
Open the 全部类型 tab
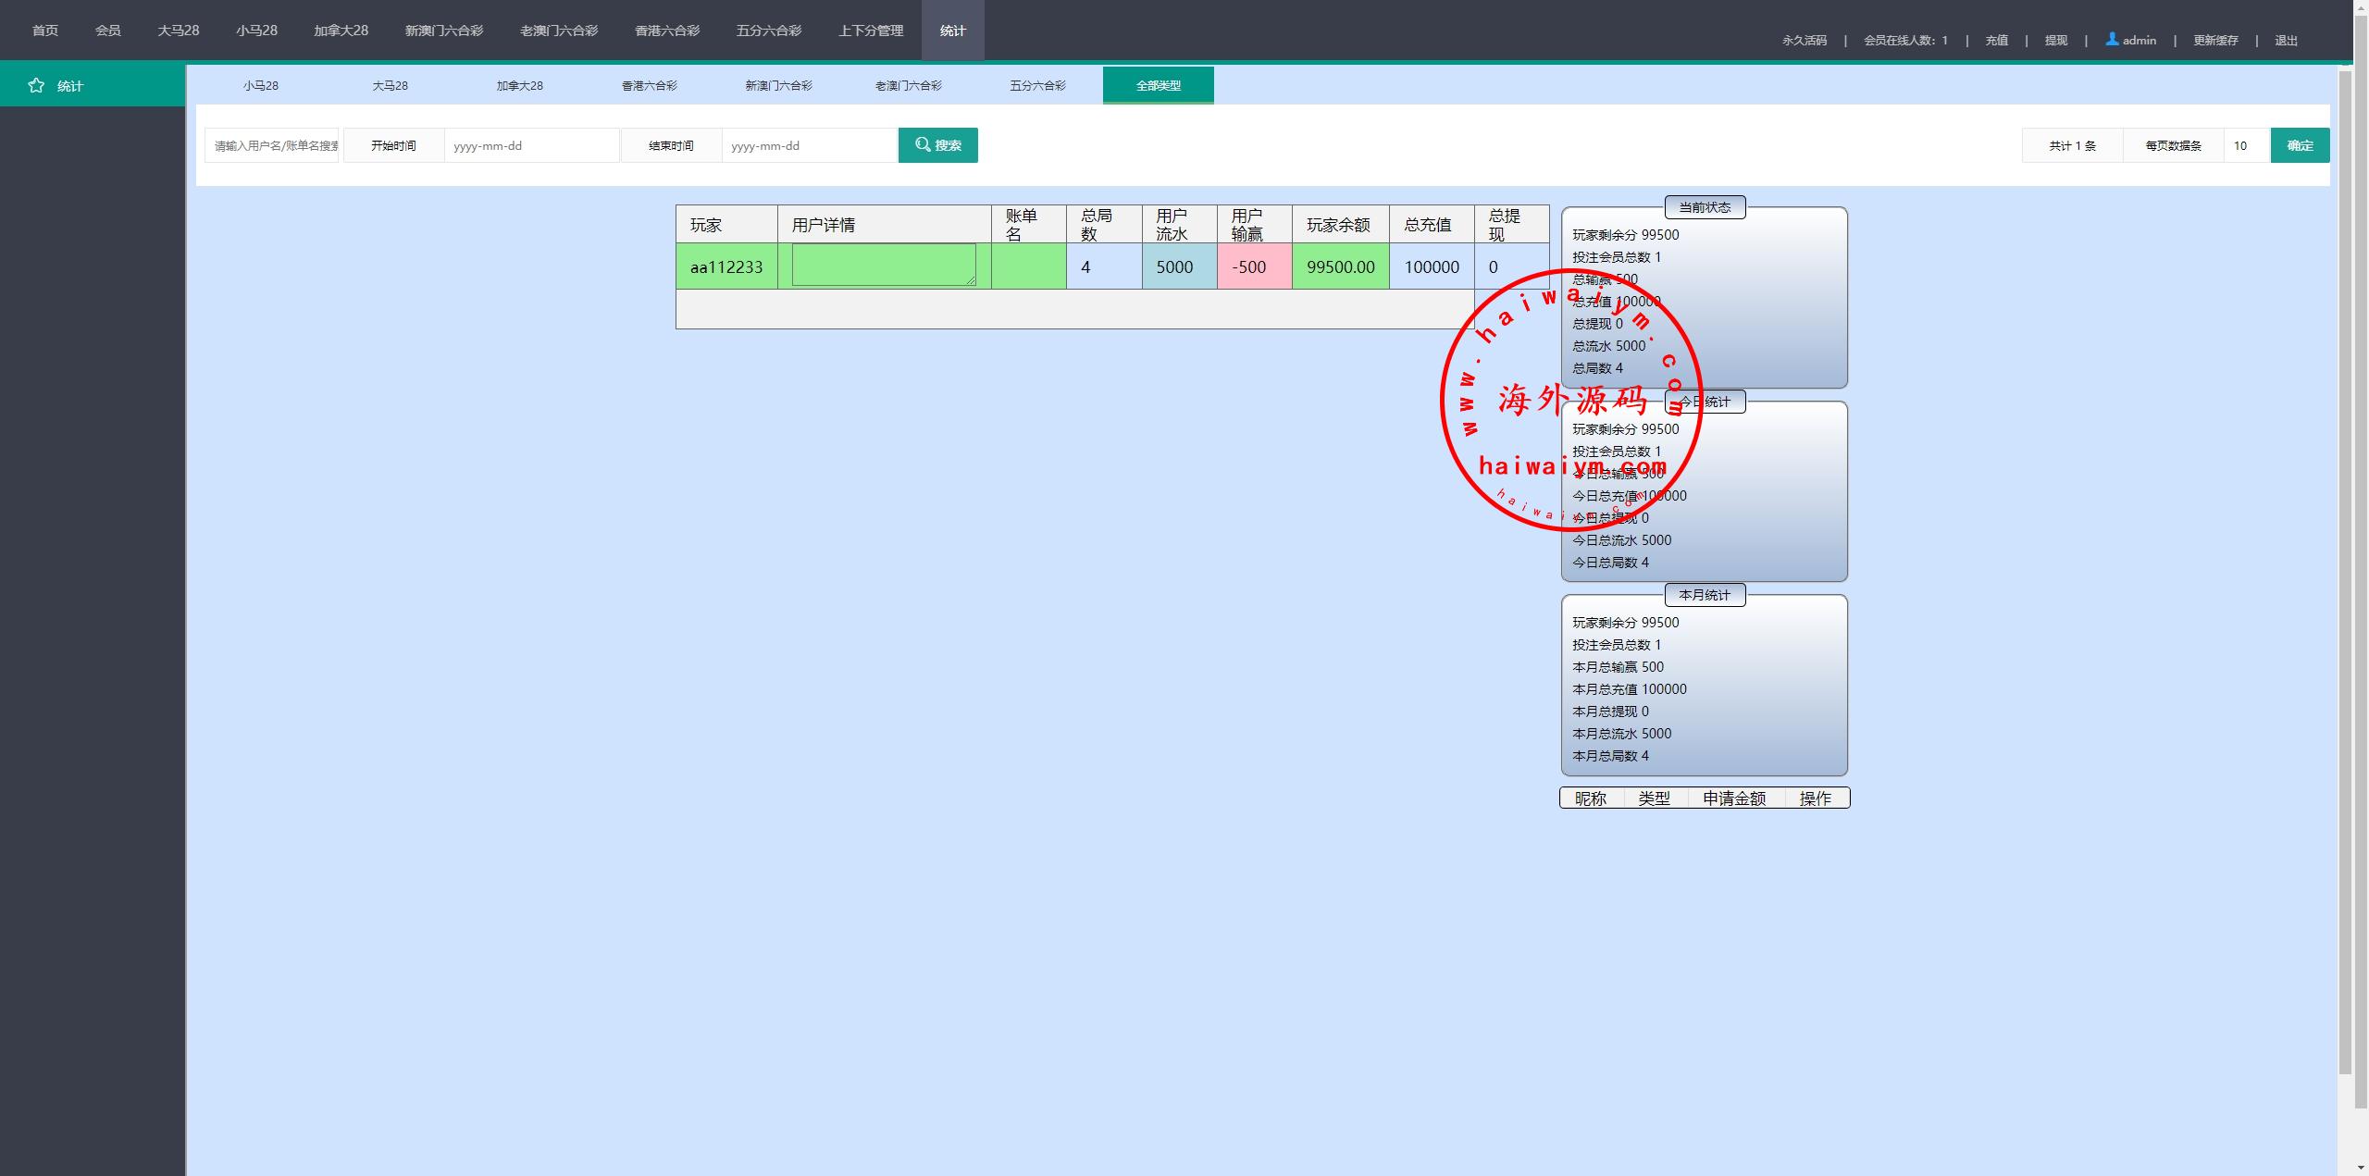[1158, 85]
